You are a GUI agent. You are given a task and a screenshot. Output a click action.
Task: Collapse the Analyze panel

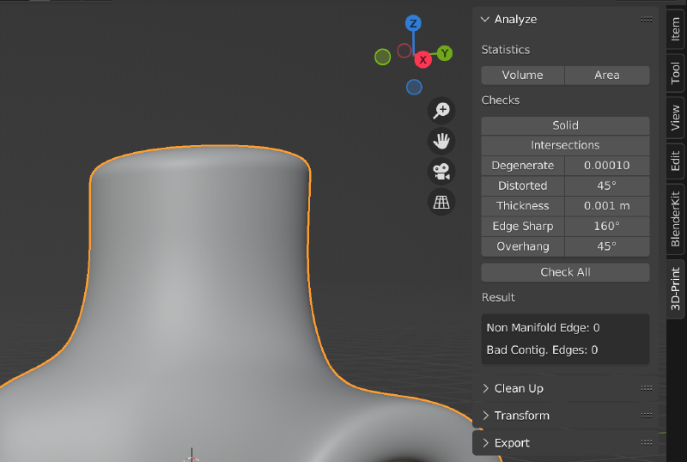pyautogui.click(x=485, y=19)
